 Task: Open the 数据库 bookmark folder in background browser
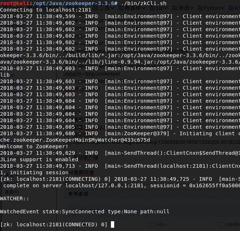point(132,8)
